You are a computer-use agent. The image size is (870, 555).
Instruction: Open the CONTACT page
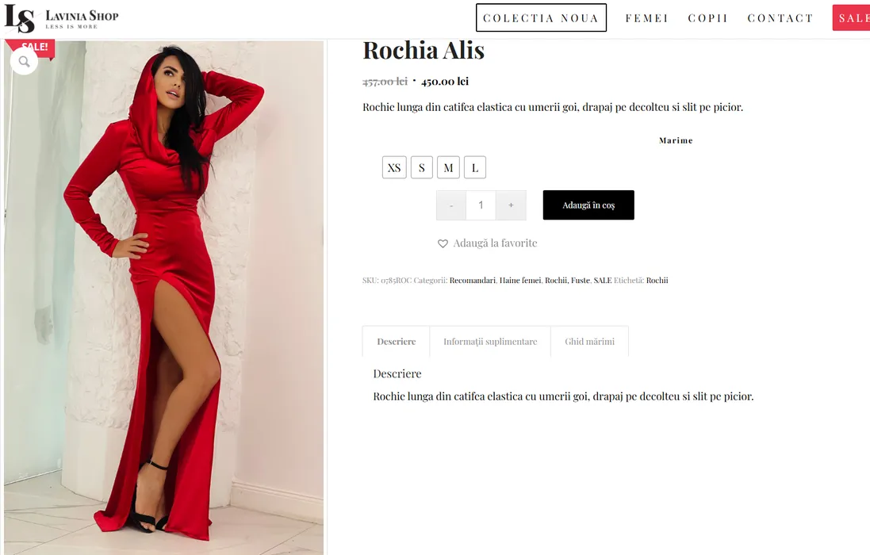tap(780, 18)
